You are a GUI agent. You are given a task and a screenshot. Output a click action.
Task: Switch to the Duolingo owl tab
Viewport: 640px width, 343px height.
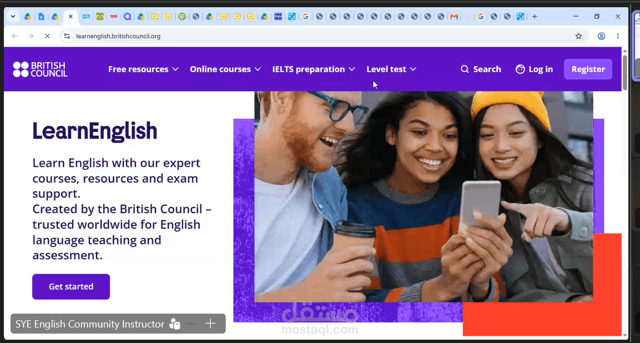[100, 17]
